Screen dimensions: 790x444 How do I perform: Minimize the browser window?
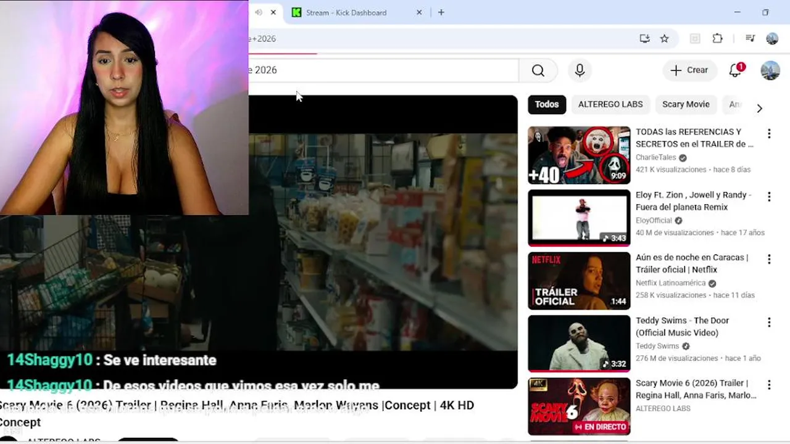pos(737,12)
